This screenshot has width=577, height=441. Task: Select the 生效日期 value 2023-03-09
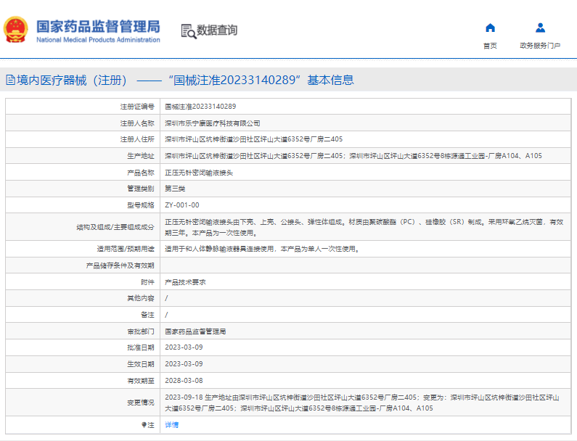tap(184, 364)
